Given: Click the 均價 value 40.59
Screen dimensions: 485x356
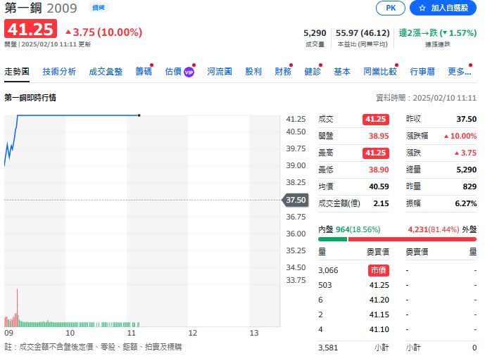Looking at the screenshot, I should pos(379,186).
